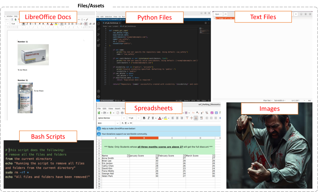Click the Bold icon in the spreadsheet toolbar
The image size is (318, 192).
click(x=144, y=118)
